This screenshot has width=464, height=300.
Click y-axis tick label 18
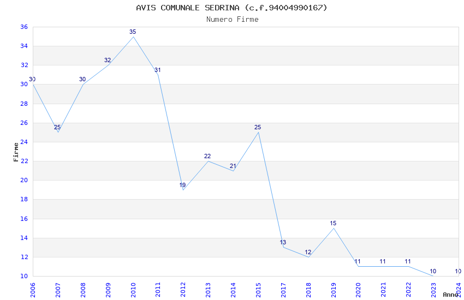[x=24, y=199]
